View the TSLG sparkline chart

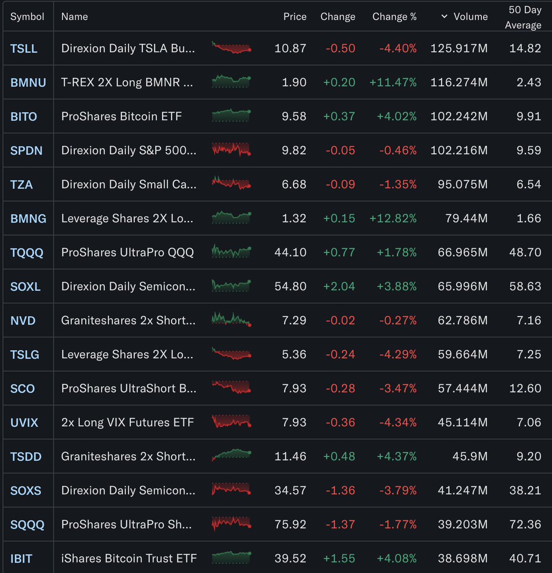[231, 353]
